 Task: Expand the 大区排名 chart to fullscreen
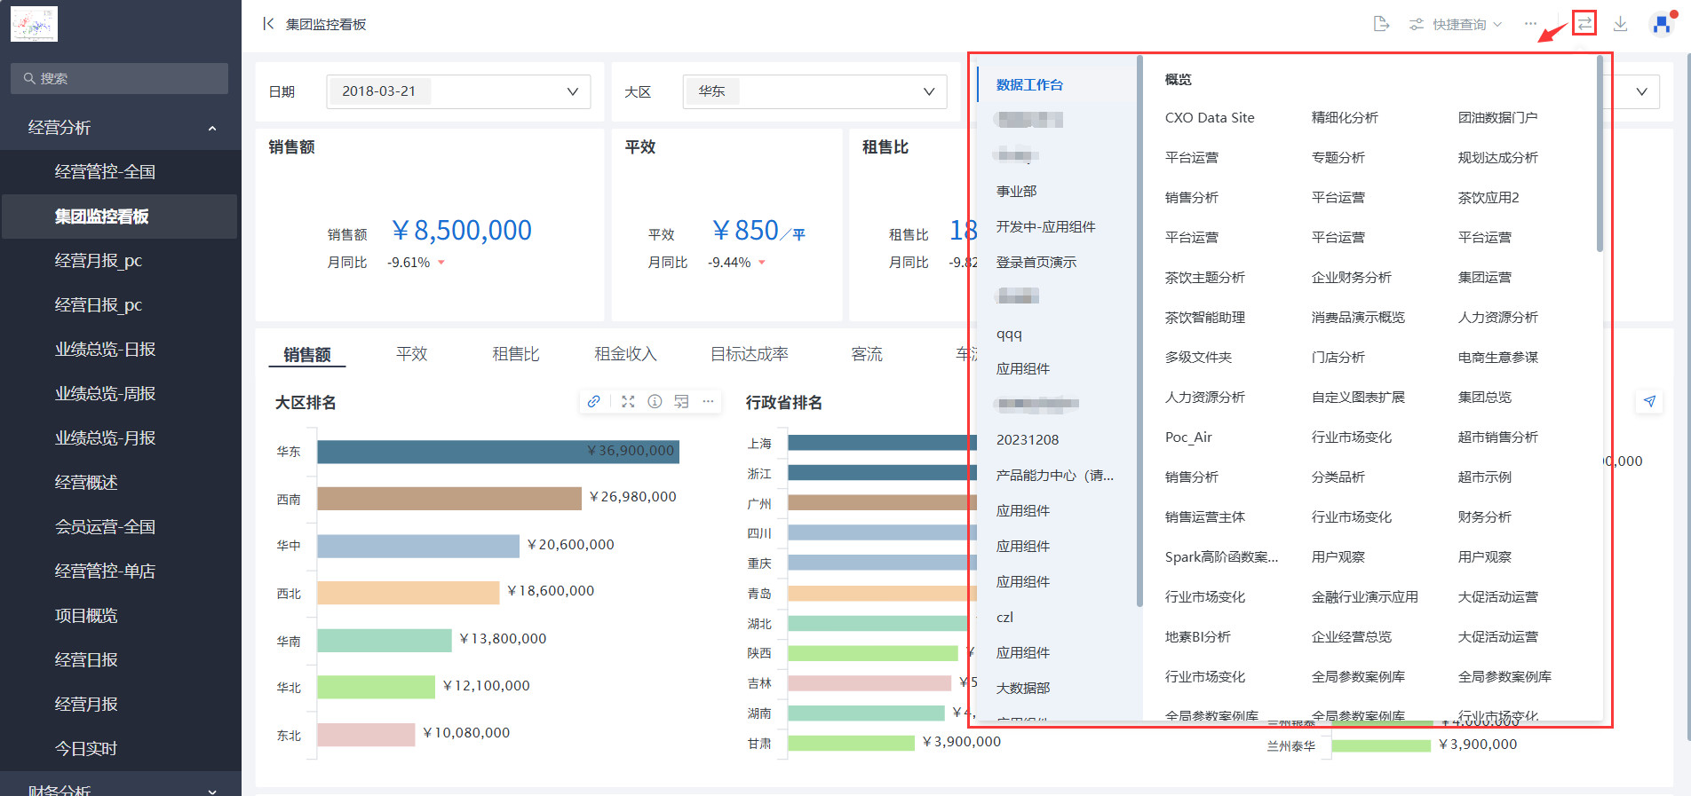pos(628,401)
